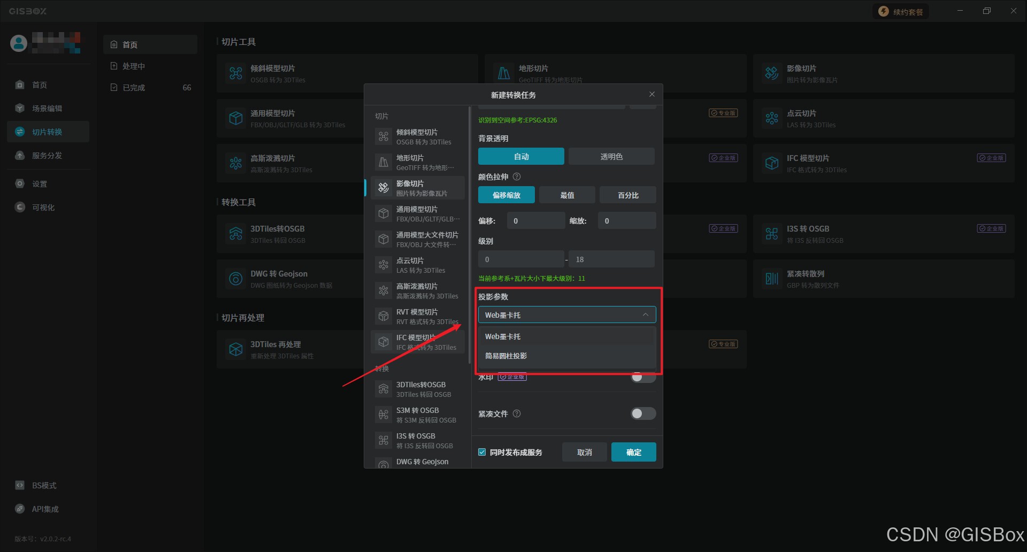Choose 偏移缩放 color stretch mode
This screenshot has width=1027, height=552.
pyautogui.click(x=507, y=195)
